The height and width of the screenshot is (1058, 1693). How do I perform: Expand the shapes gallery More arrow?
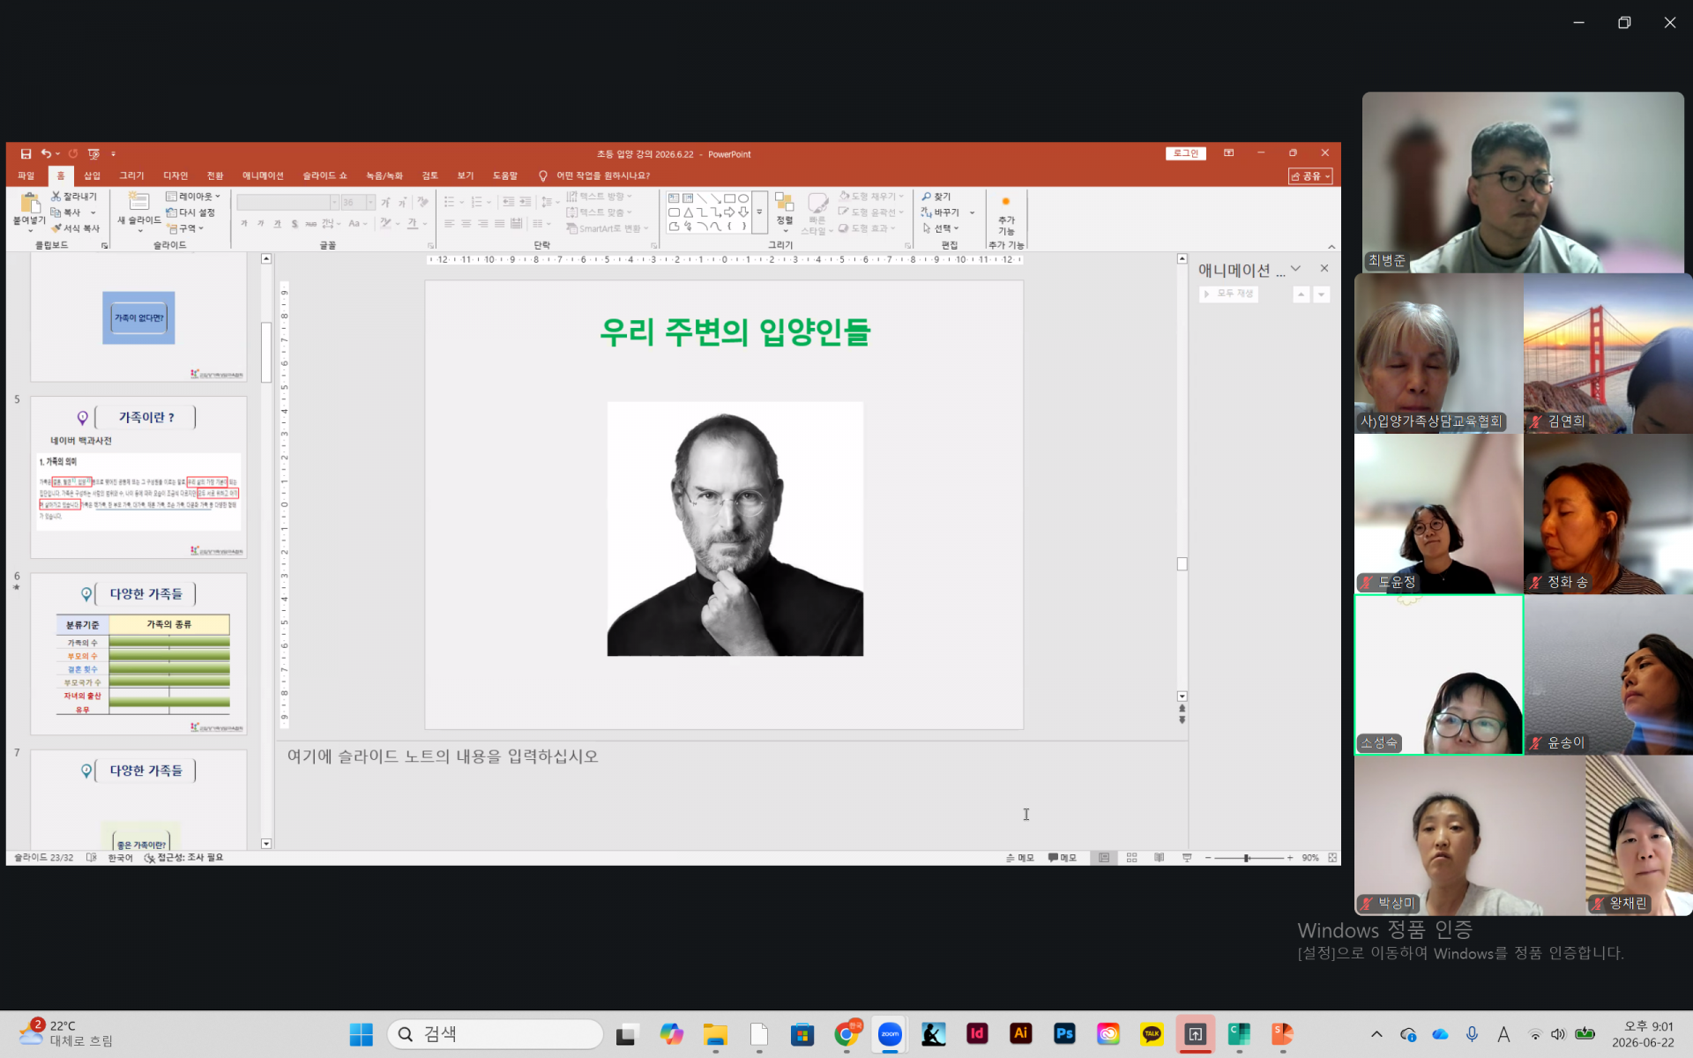point(759,212)
